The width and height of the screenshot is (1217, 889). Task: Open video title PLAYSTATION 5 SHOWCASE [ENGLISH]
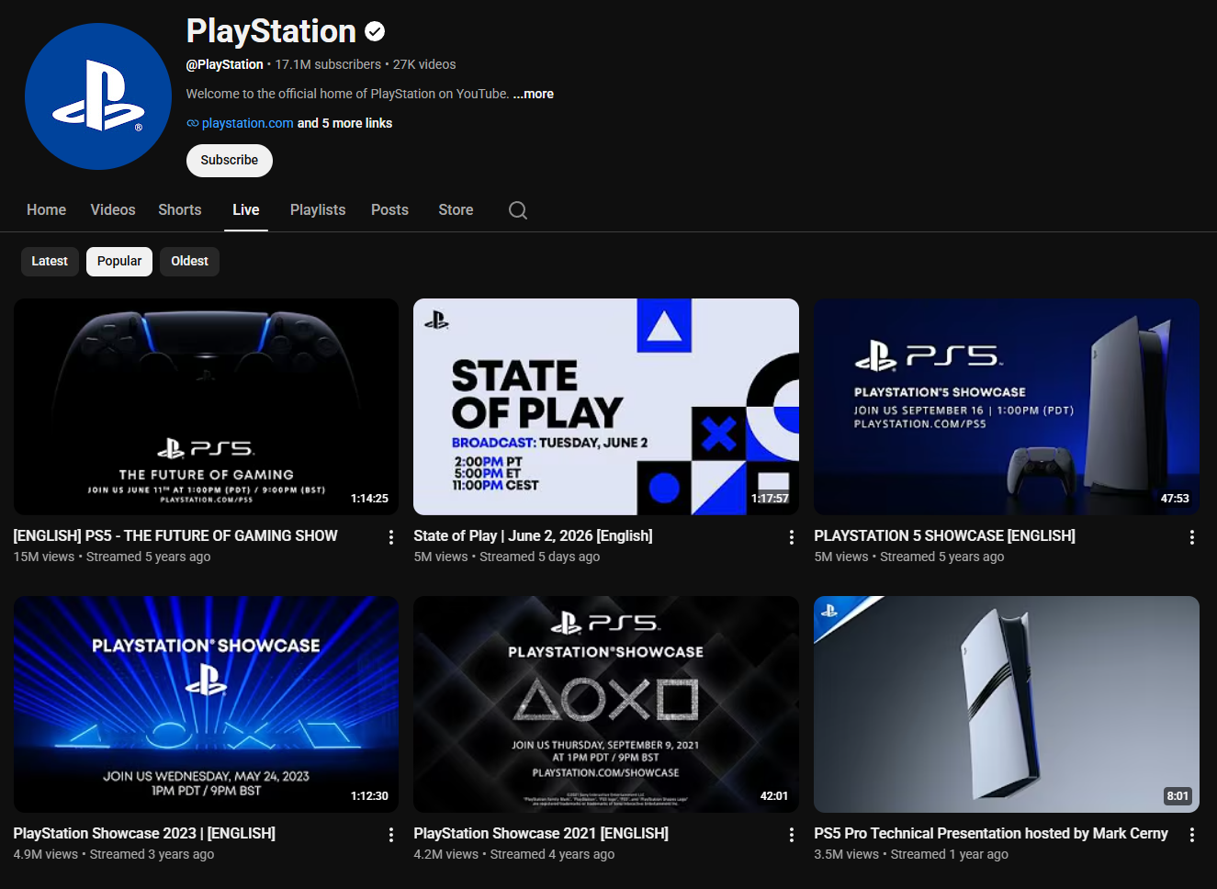pyautogui.click(x=944, y=535)
